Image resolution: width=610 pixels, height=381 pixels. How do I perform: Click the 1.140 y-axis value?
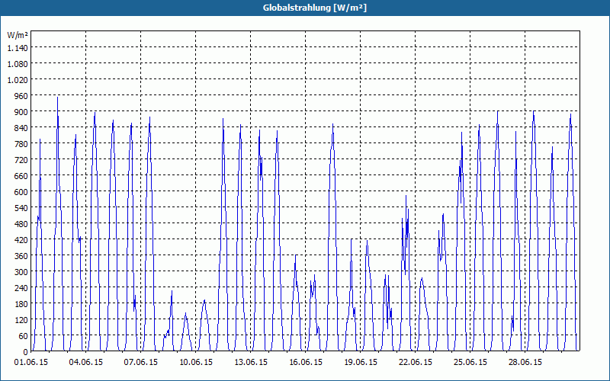(18, 47)
